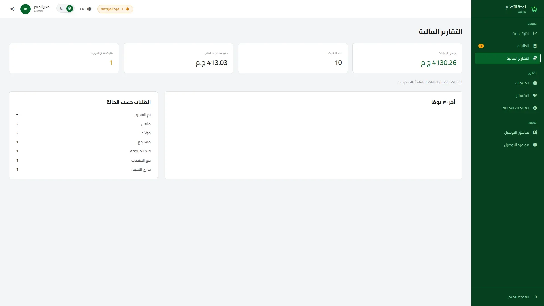544x306 pixels.
Task: Click the globe language icon
Action: [89, 9]
